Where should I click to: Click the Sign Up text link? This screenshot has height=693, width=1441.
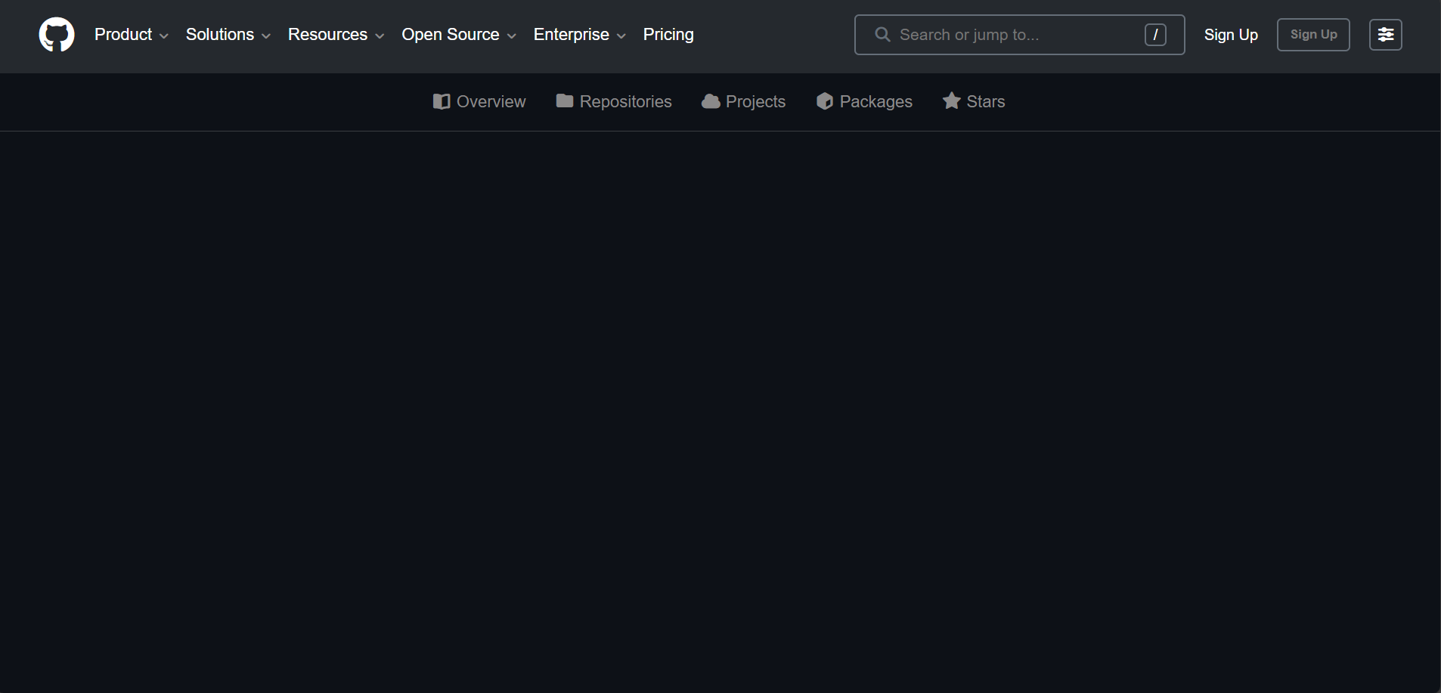coord(1230,34)
